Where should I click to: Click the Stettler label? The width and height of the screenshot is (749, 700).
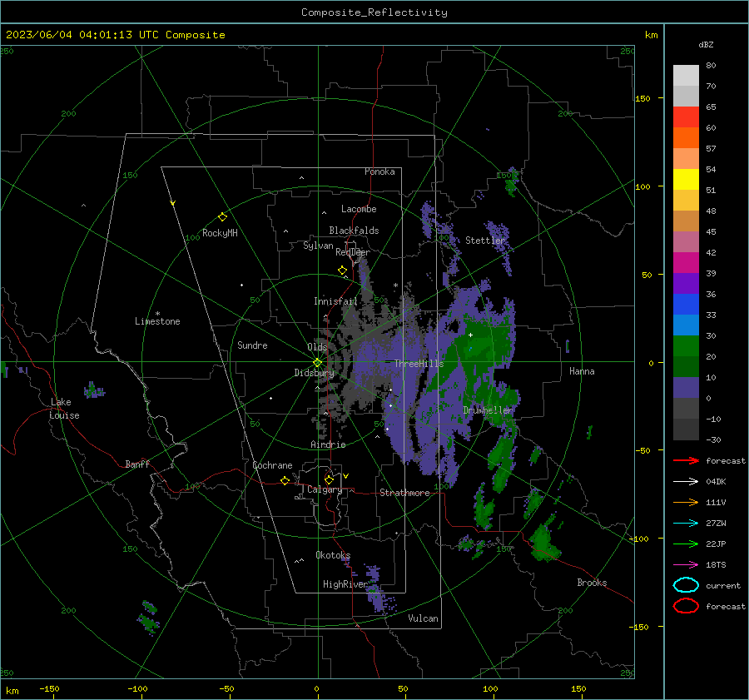485,241
